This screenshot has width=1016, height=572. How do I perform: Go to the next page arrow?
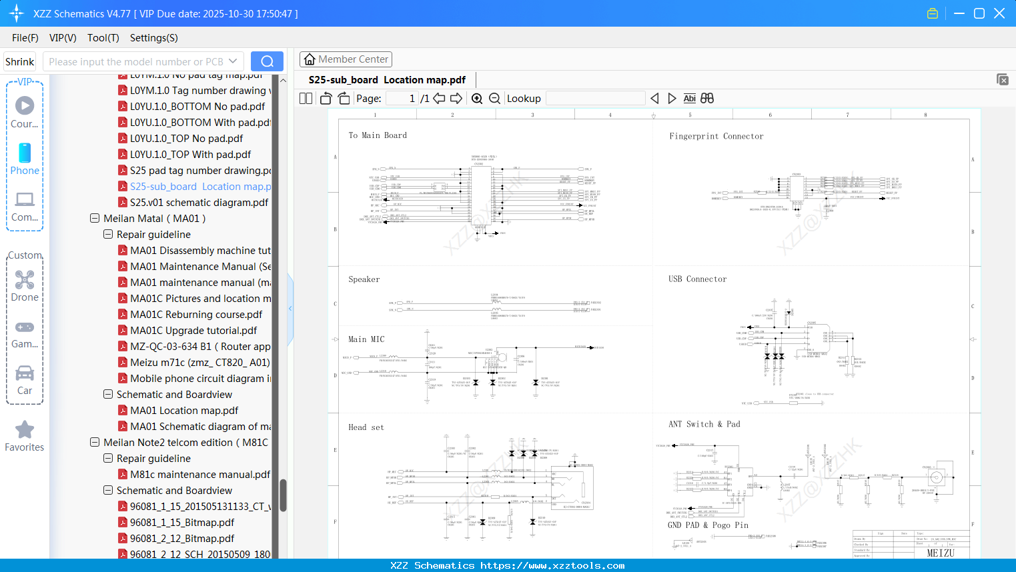pyautogui.click(x=456, y=99)
